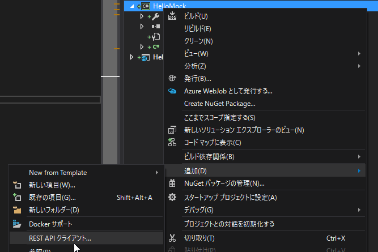This screenshot has width=378, height=252.
Task: Choose クリーン(N) menu entry
Action: coord(265,41)
